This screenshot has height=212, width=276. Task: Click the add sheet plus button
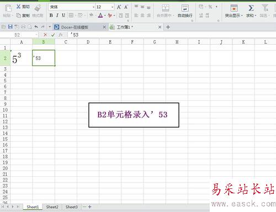[90, 207]
